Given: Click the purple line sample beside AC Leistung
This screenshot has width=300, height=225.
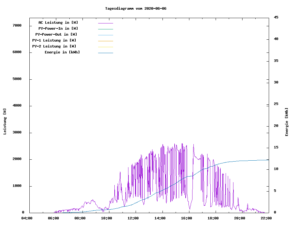Looking at the screenshot, I should 105,23.
